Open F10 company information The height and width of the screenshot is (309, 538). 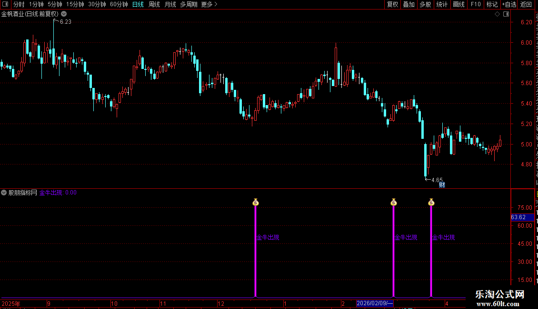point(476,4)
